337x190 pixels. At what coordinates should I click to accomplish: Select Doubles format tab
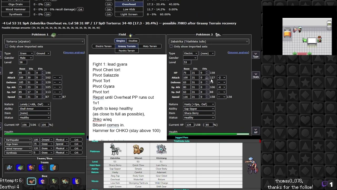[133, 41]
